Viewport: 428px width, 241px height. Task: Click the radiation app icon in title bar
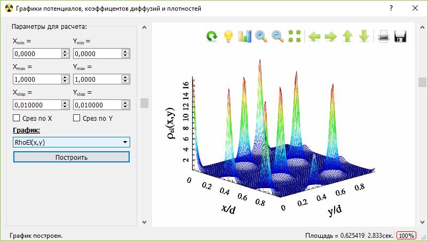tap(9, 8)
